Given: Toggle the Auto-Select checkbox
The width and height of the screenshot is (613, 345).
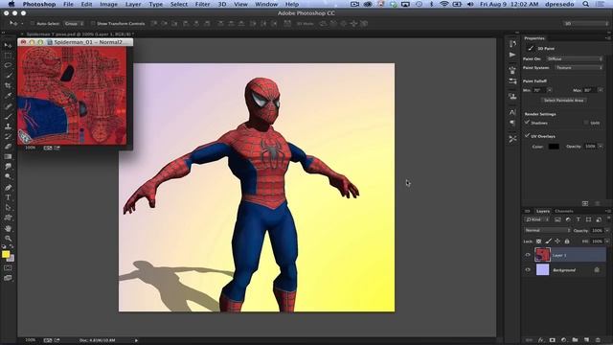Looking at the screenshot, I should (x=33, y=23).
